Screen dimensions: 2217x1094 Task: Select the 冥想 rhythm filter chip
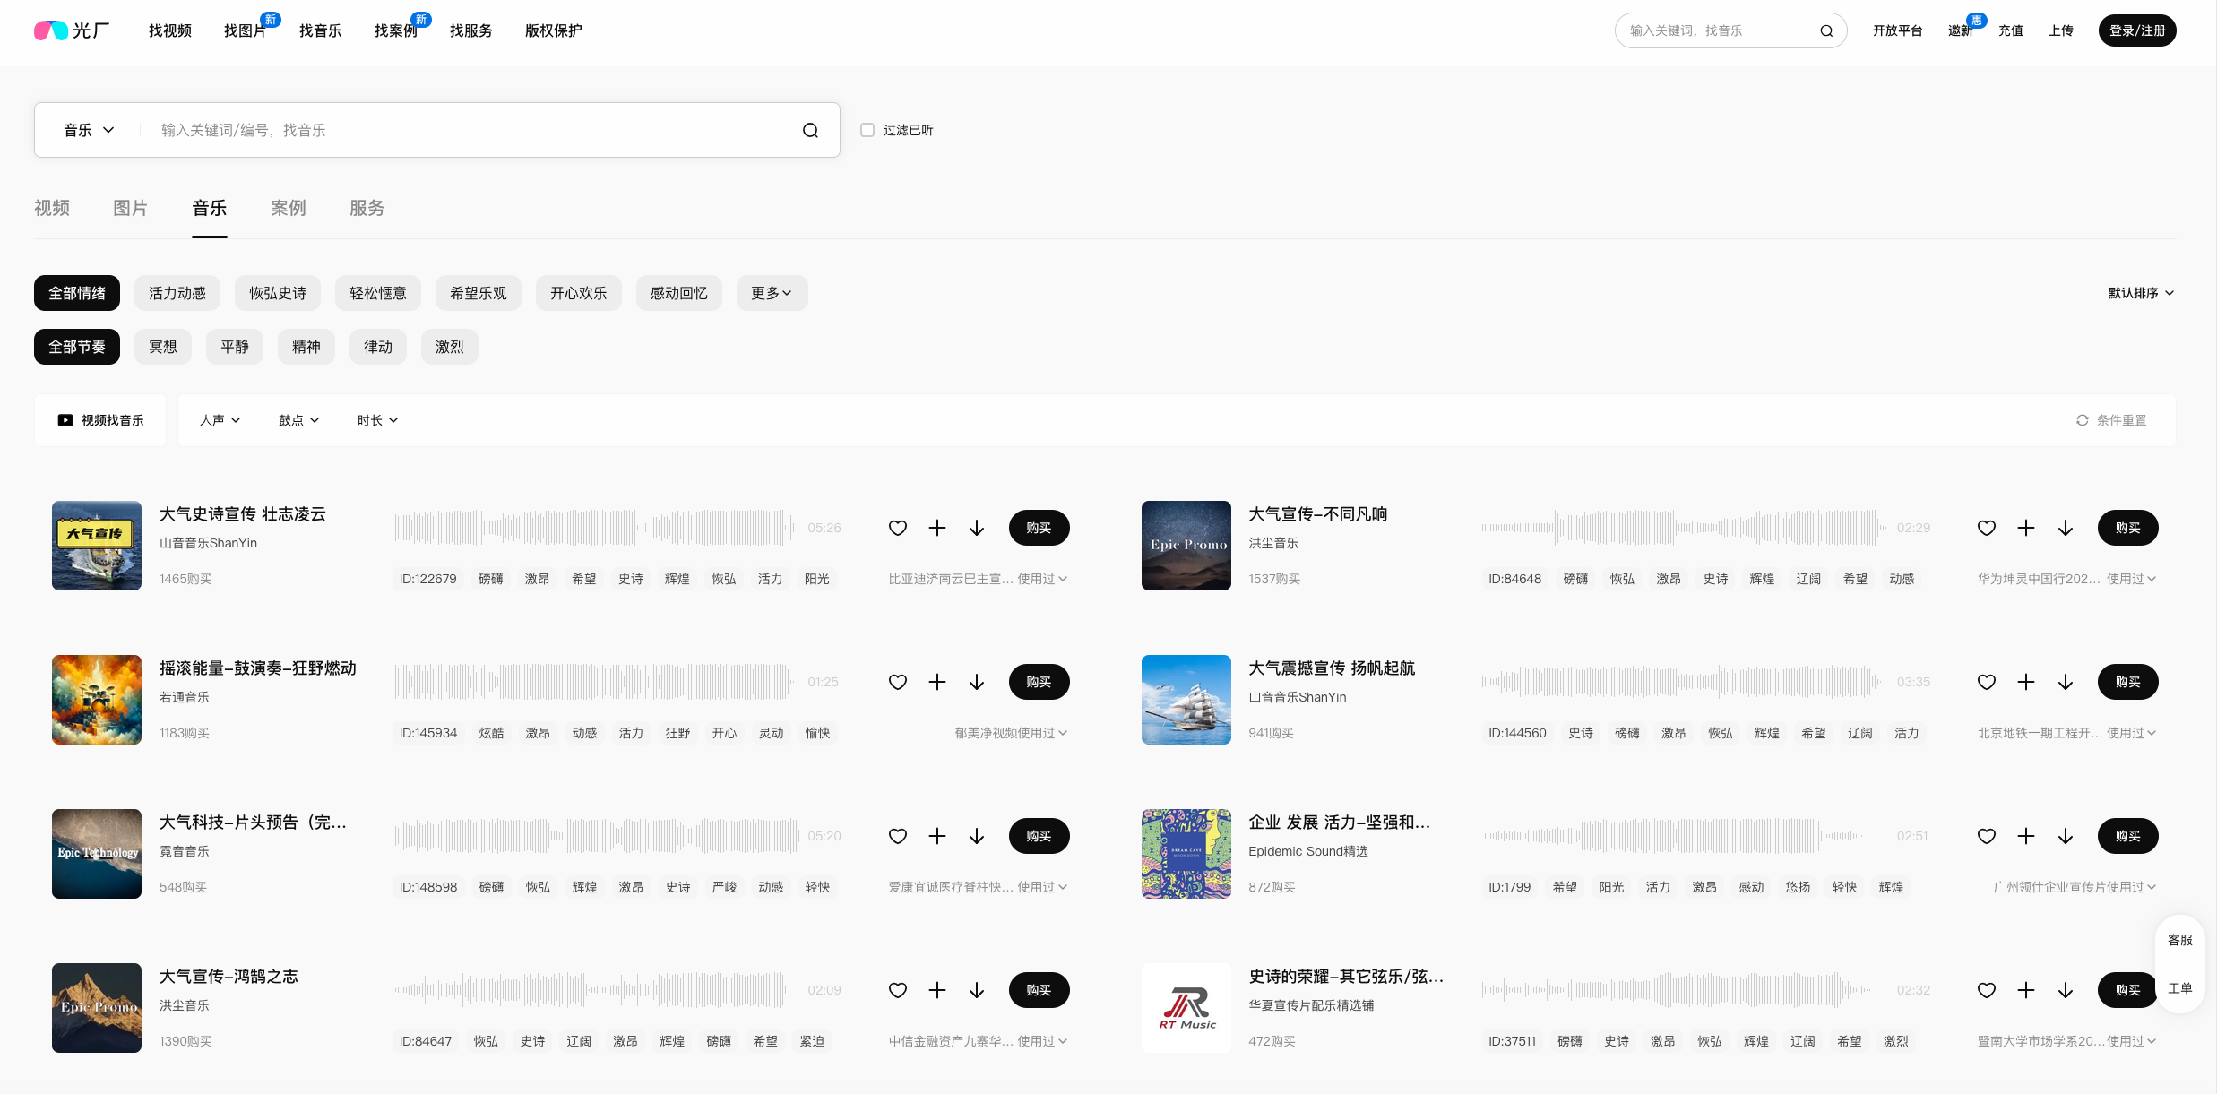tap(162, 347)
